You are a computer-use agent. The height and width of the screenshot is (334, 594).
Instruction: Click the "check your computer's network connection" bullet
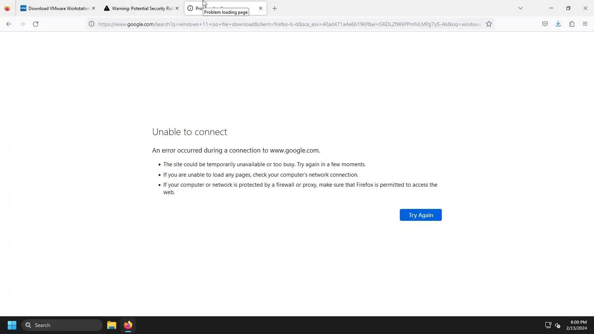click(261, 175)
